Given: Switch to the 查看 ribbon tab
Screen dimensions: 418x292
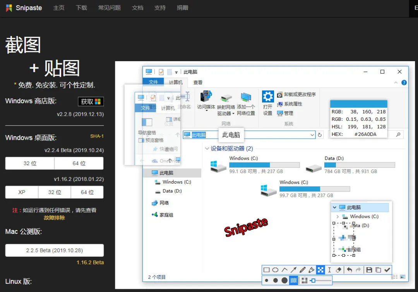Looking at the screenshot, I should pyautogui.click(x=198, y=82).
